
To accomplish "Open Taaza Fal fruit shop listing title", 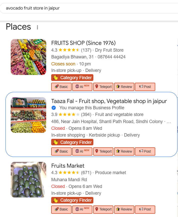I will (109, 101).
